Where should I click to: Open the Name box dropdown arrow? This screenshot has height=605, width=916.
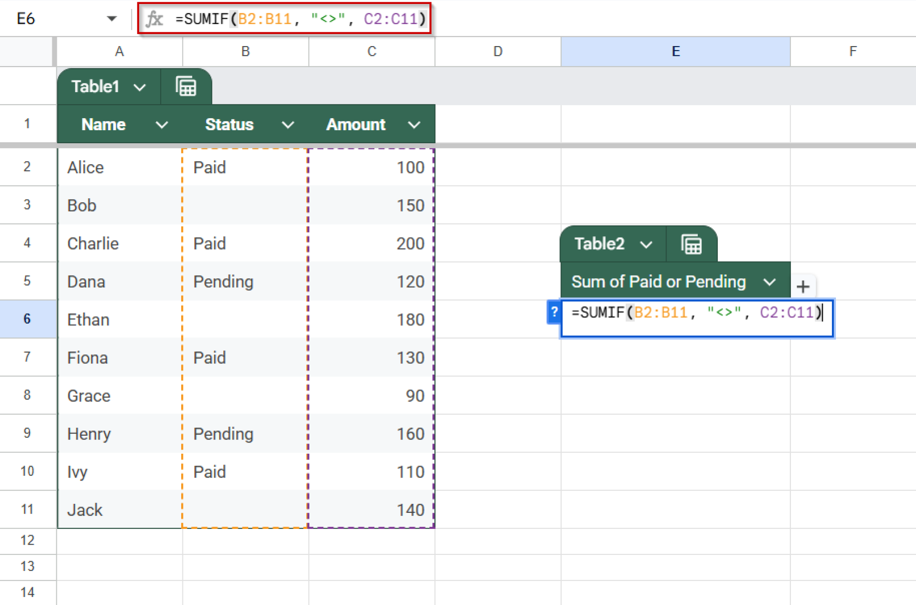tap(110, 19)
